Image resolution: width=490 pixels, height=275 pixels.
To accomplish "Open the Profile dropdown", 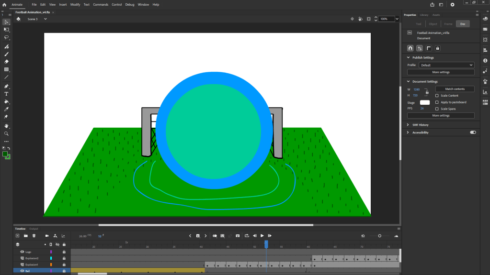I will (446, 65).
